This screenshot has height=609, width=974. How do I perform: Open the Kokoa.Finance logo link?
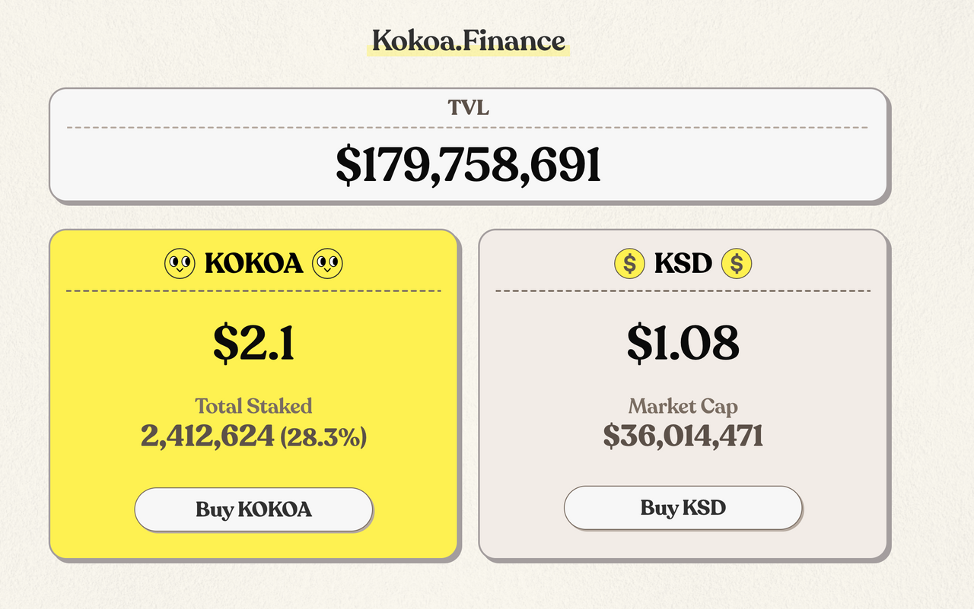tap(469, 40)
